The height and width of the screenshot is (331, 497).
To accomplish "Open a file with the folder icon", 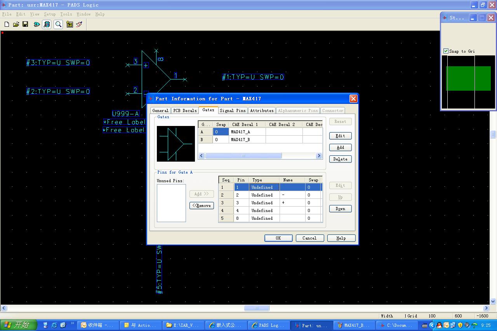I will tap(16, 24).
